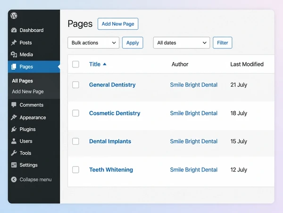
Task: Click the 12 July date cell
Action: [x=239, y=170]
